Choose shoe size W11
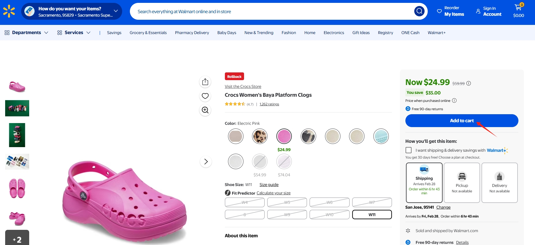 [372, 215]
